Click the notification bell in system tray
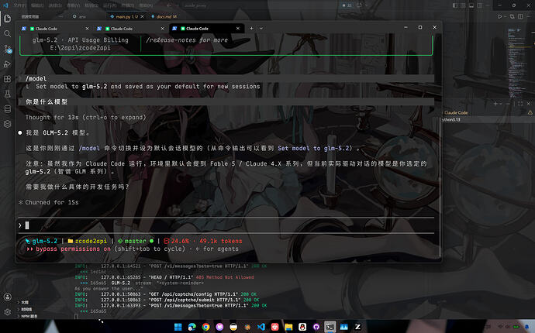Image resolution: width=535 pixels, height=333 pixels. (527, 327)
